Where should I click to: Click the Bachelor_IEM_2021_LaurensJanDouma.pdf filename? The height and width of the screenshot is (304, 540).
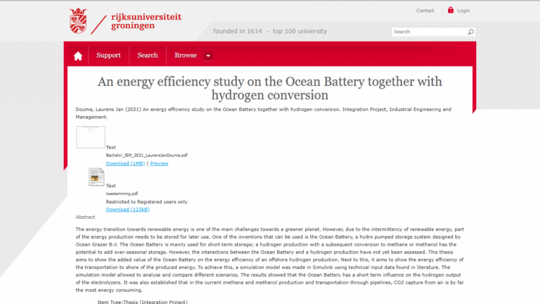tap(146, 155)
